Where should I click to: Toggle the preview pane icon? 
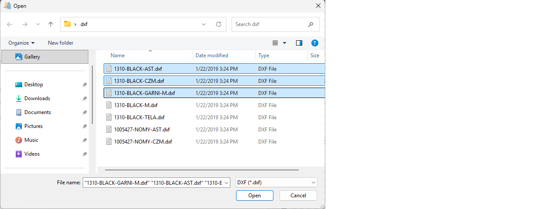[x=299, y=43]
